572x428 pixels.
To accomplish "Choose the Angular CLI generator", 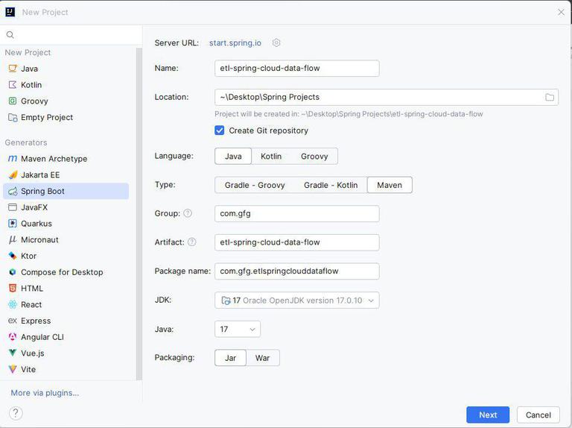I will (x=42, y=337).
